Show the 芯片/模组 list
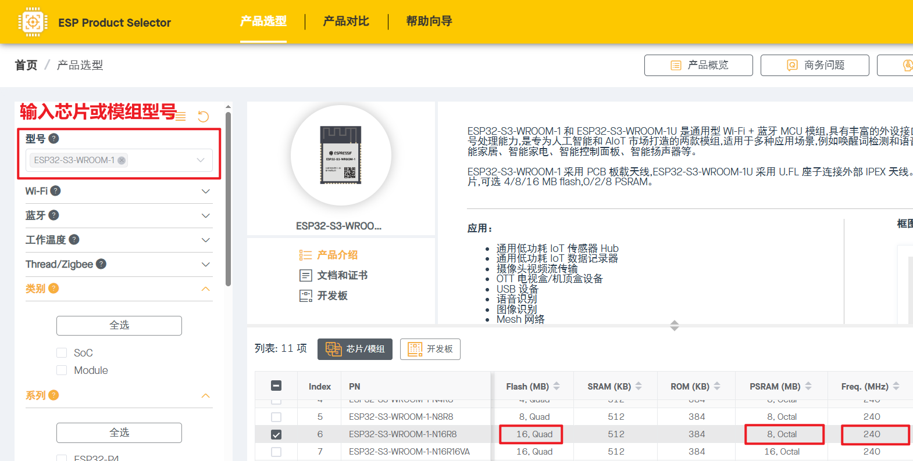Viewport: 913px width, 461px height. click(x=355, y=349)
